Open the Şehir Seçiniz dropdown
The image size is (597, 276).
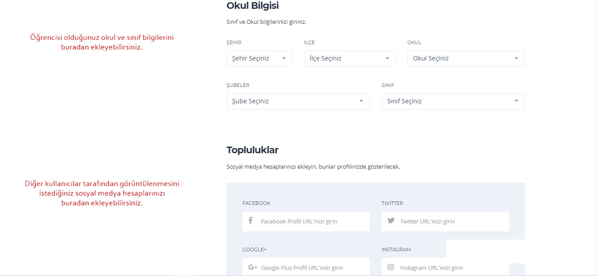point(259,58)
